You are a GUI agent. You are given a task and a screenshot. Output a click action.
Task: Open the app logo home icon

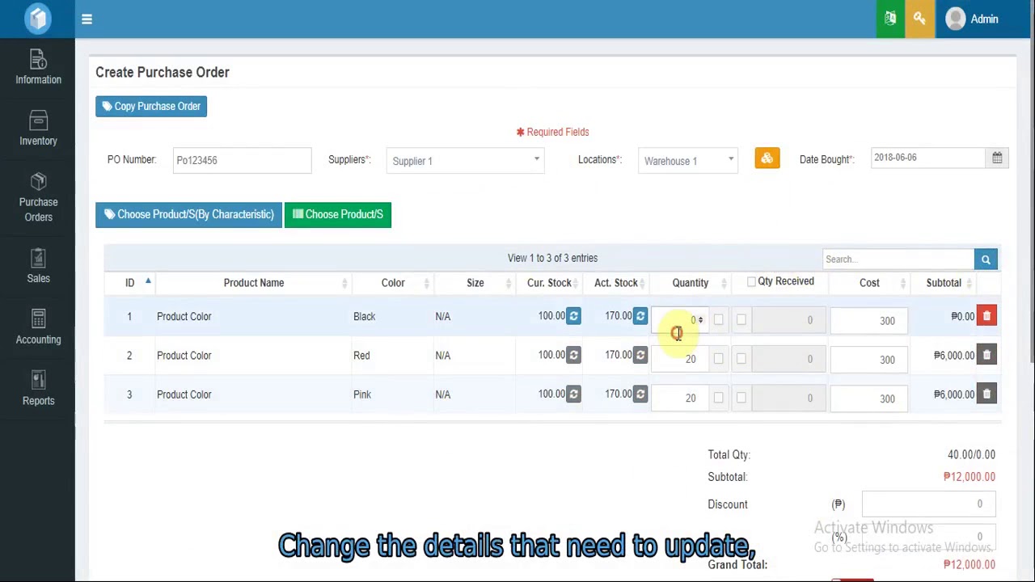(x=38, y=19)
